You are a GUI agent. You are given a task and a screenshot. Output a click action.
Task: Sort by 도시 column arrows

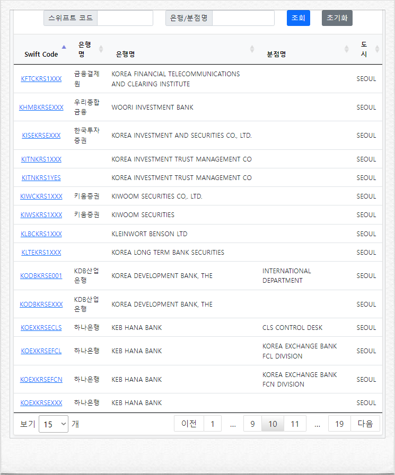[x=377, y=49]
